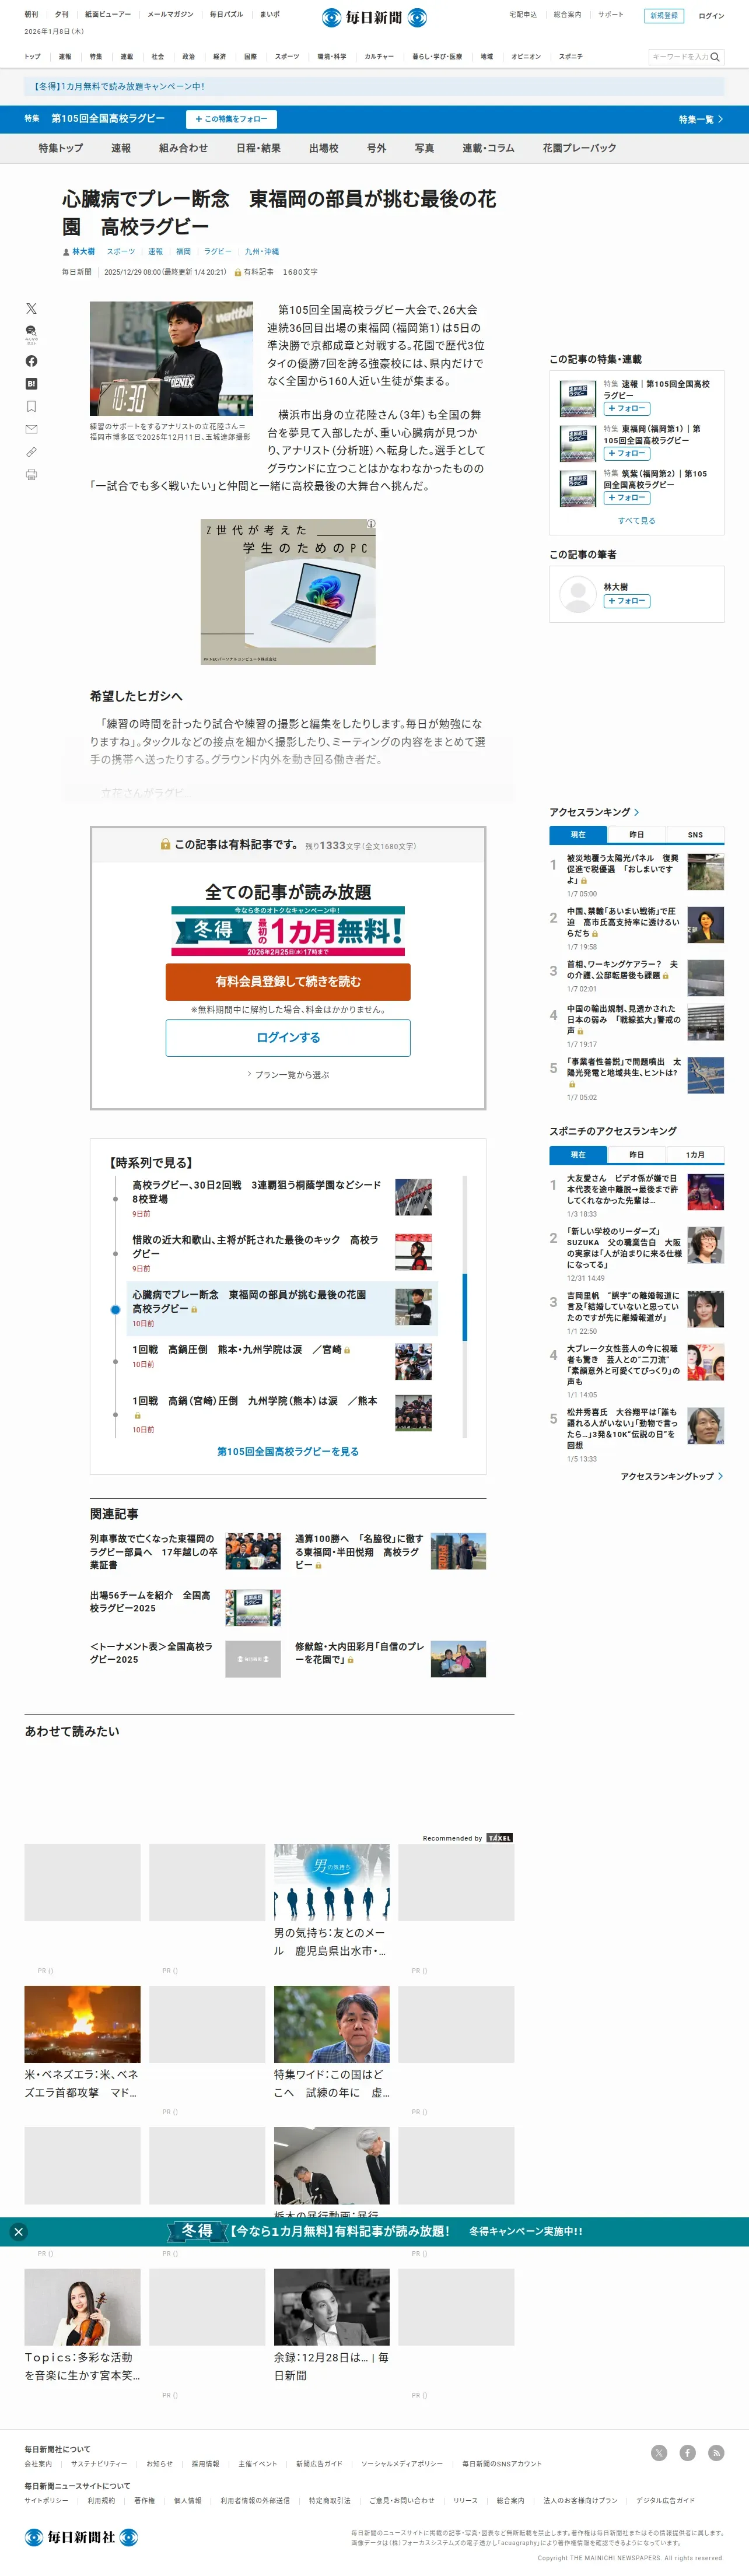Follow author 林大樹
The height and width of the screenshot is (2576, 749).
point(627,602)
